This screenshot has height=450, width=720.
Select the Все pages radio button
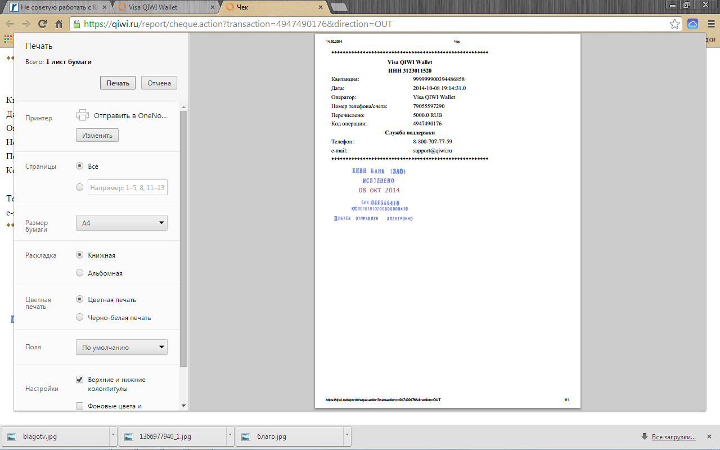coord(80,166)
